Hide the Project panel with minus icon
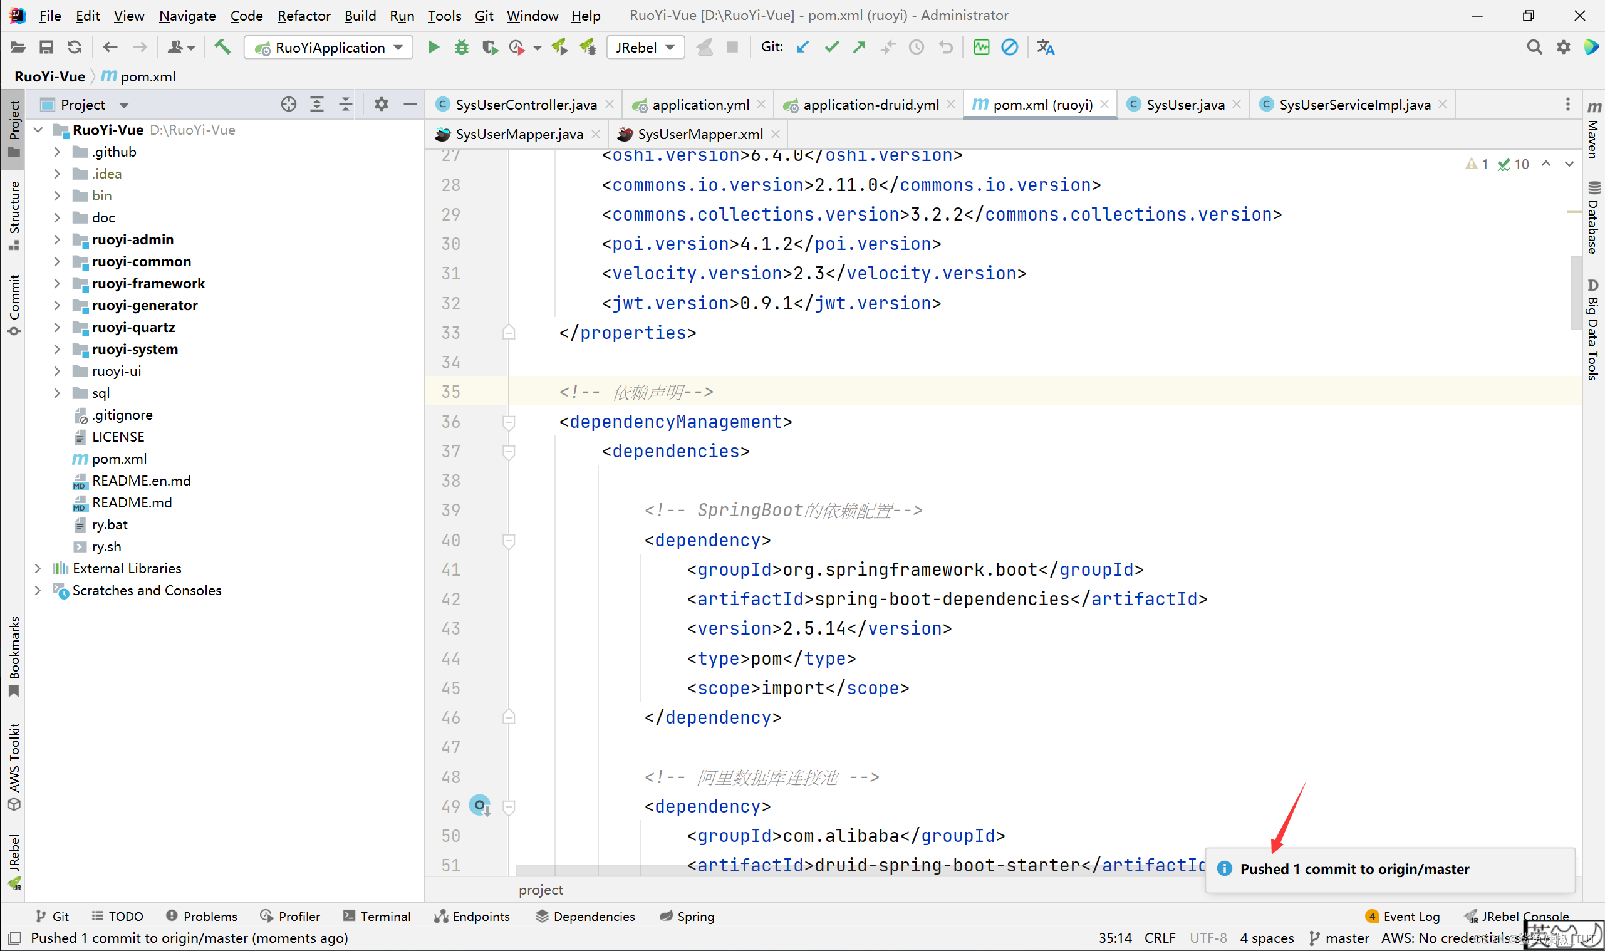The height and width of the screenshot is (951, 1605). [410, 105]
